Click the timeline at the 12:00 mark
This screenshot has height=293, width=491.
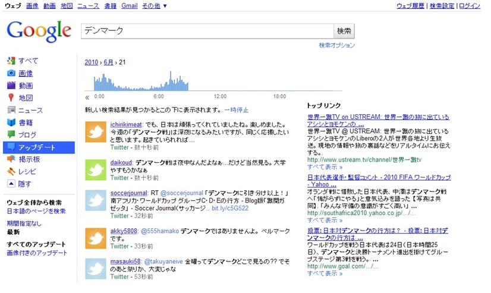pos(220,96)
